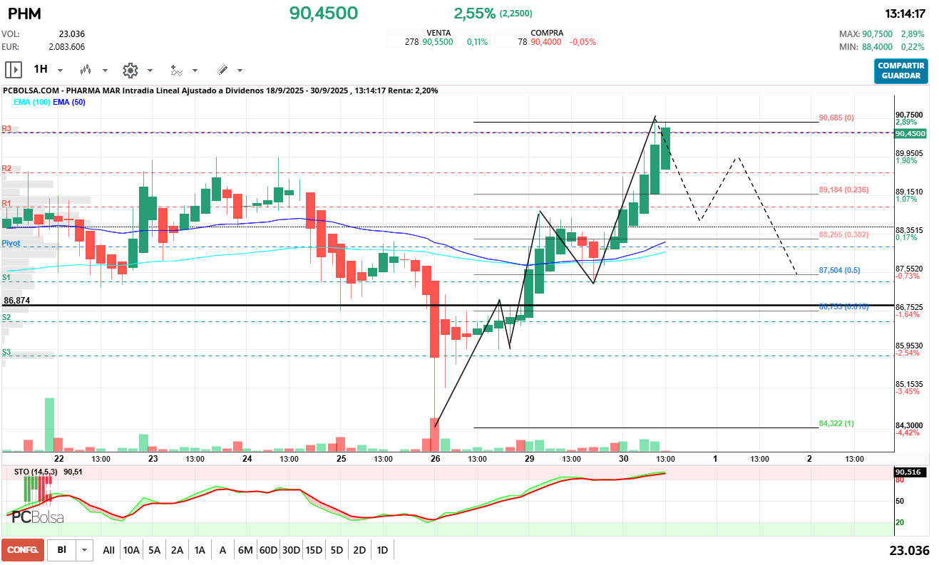
Task: Click the VENTA price 90,5500
Action: click(x=438, y=42)
